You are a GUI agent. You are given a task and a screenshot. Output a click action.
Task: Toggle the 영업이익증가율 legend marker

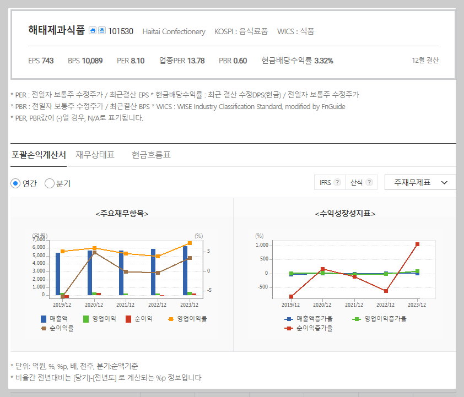click(x=357, y=319)
